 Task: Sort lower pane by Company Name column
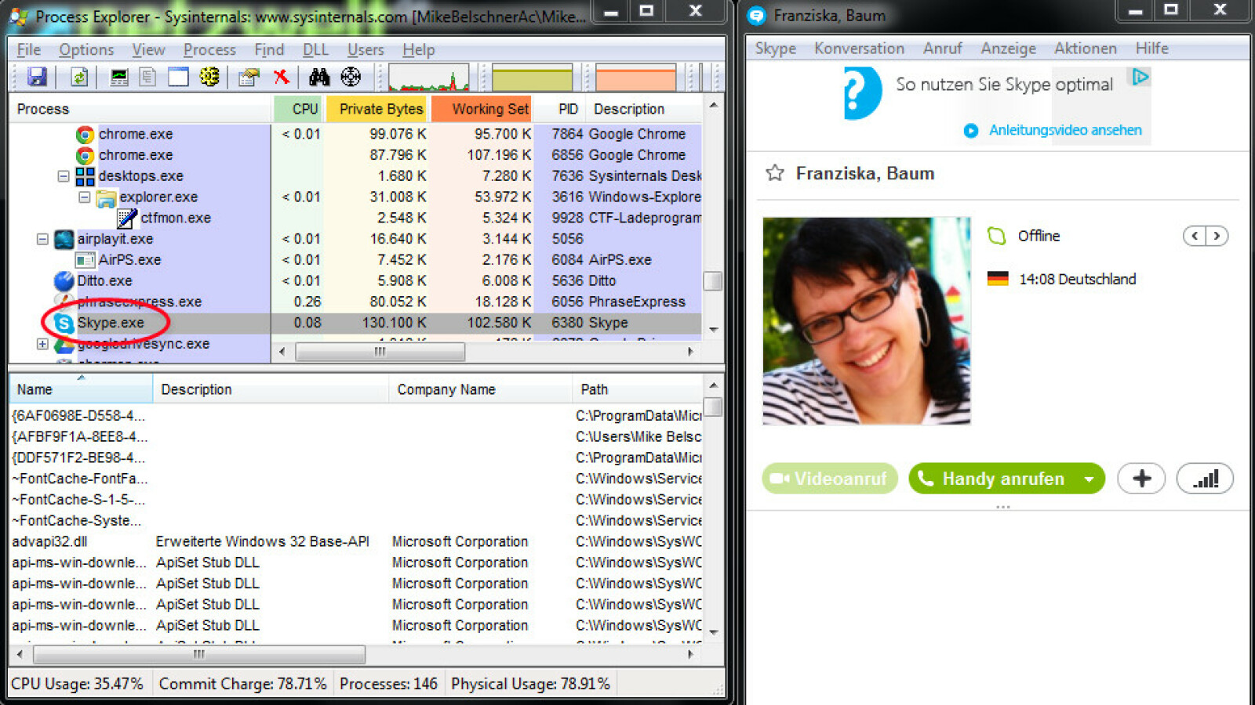[480, 389]
